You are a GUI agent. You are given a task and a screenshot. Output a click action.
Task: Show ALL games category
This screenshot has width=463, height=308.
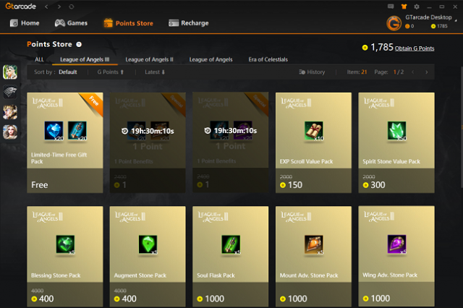(39, 59)
